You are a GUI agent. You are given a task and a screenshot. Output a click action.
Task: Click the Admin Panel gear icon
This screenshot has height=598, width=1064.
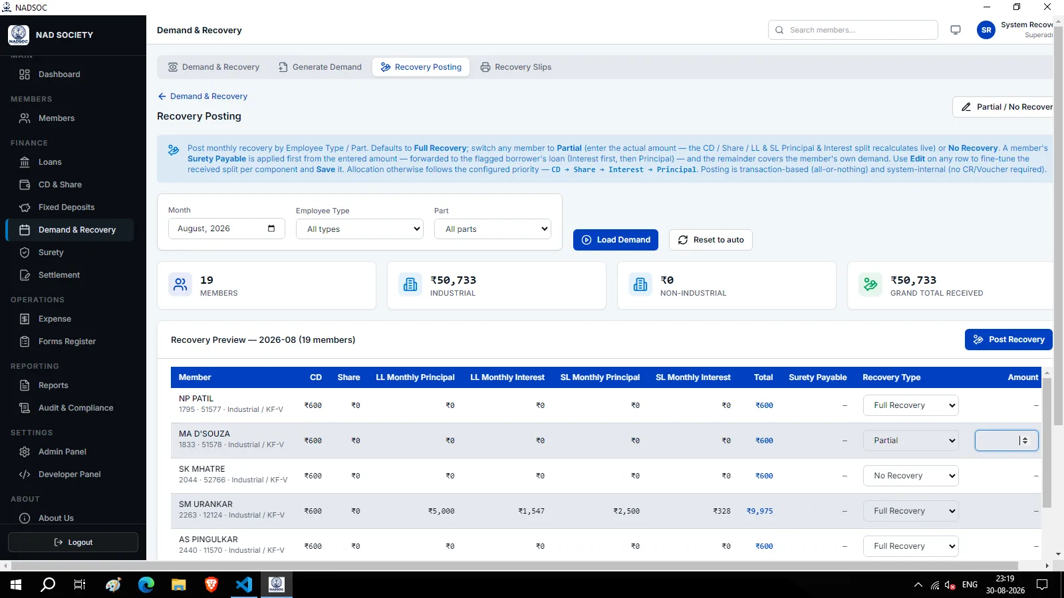point(25,452)
